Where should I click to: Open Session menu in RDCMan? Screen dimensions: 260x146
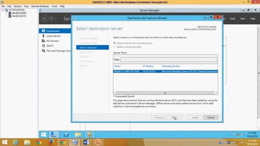(x=17, y=6)
